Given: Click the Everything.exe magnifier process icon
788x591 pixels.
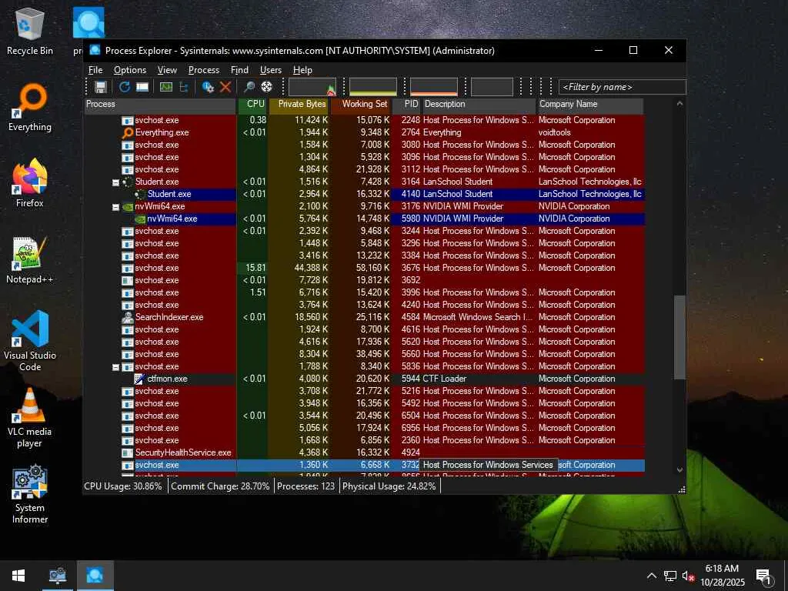Looking at the screenshot, I should click(128, 132).
